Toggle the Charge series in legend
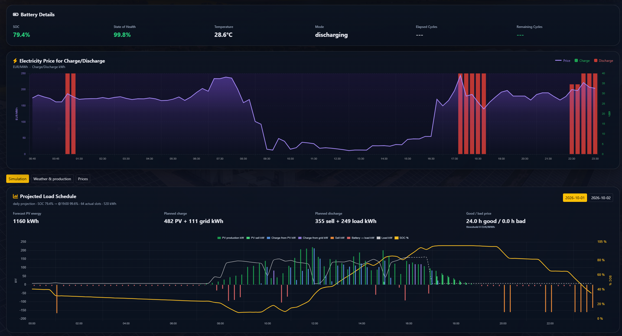The width and height of the screenshot is (622, 336). tap(582, 61)
